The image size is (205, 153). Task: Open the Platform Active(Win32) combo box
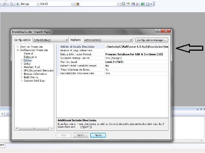108,40
